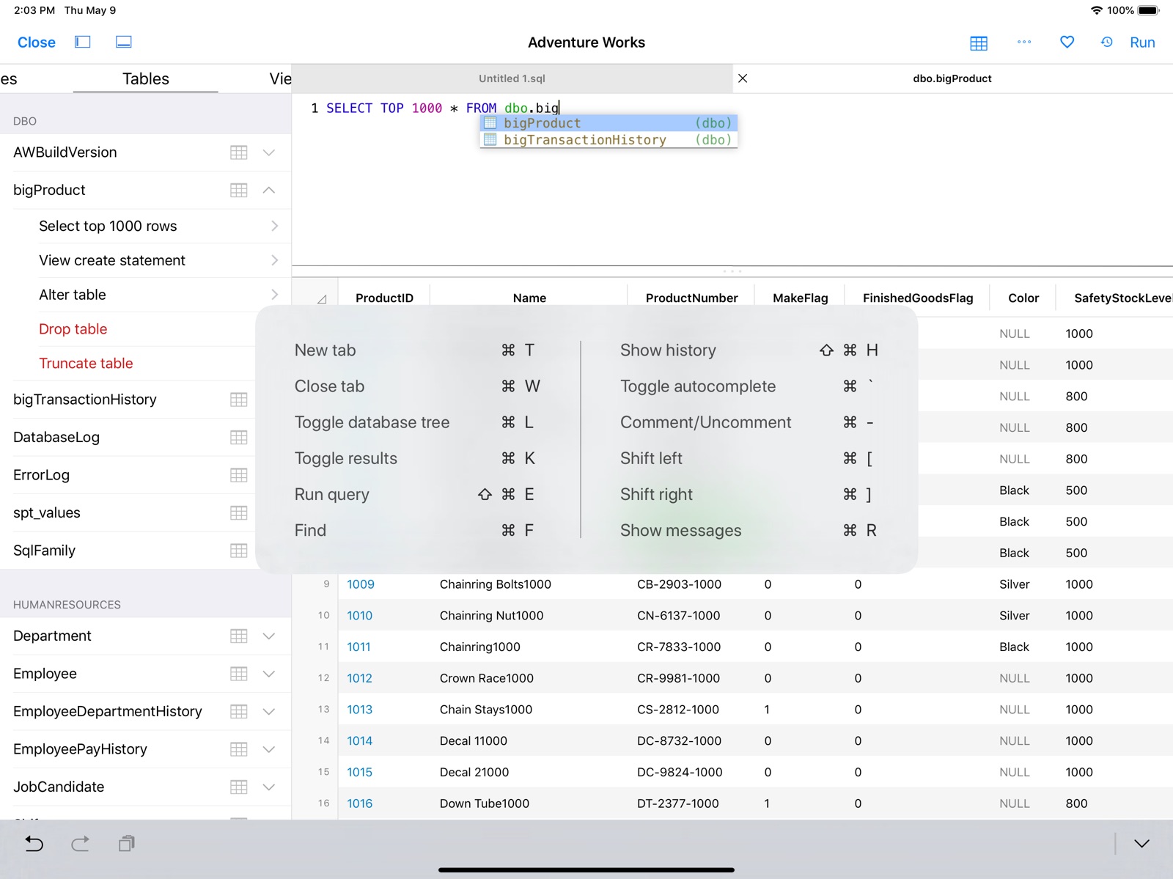Click in the SQL editor query line
This screenshot has height=879, width=1173.
(443, 109)
